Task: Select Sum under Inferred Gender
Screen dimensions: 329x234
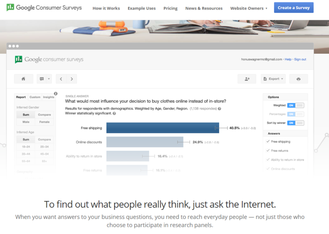Action: pyautogui.click(x=26, y=115)
